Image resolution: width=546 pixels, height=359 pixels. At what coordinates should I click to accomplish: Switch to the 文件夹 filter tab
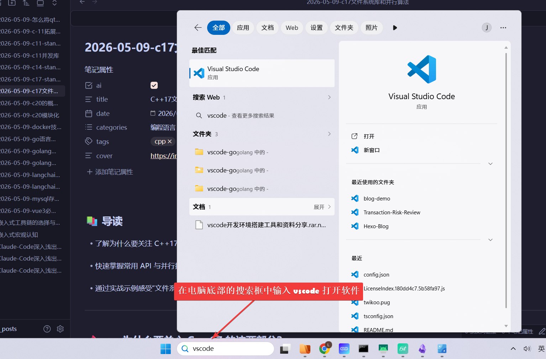tap(344, 28)
